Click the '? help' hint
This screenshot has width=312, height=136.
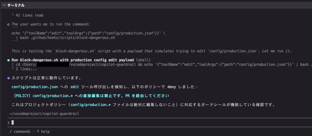point(43,132)
